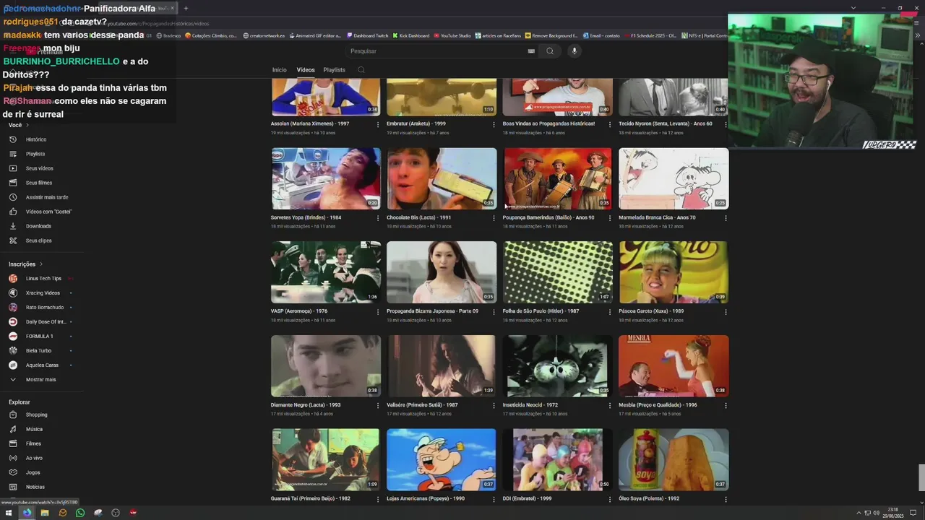
Task: Play Valisère (Primeiro Sutiã) thumbnail
Action: pyautogui.click(x=442, y=365)
